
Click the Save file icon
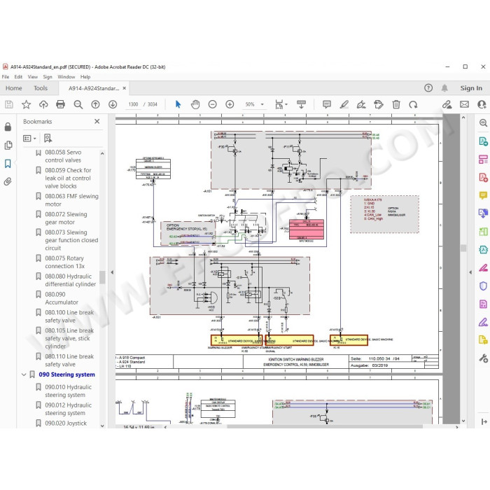9,104
